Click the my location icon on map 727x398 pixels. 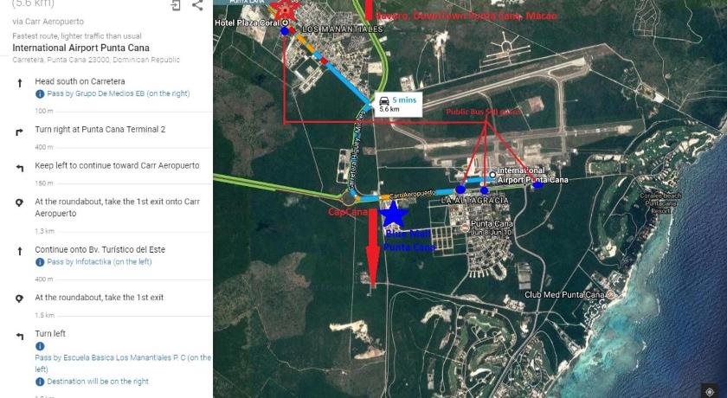pos(710,392)
